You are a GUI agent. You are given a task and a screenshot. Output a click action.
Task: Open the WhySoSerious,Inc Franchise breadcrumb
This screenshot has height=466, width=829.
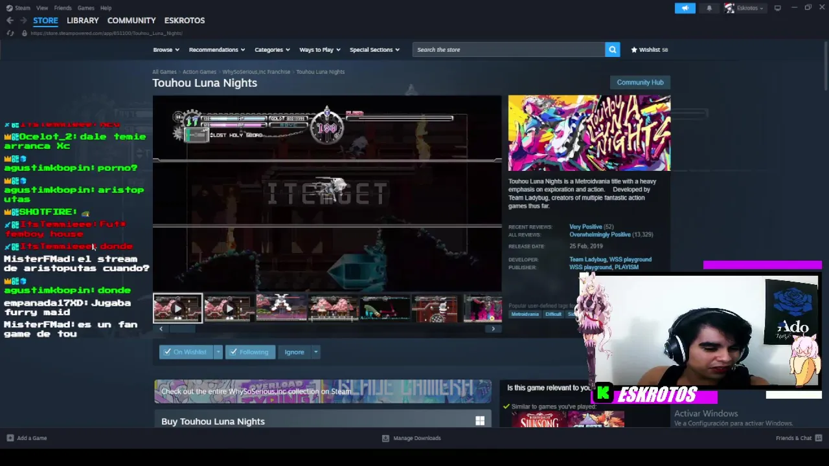256,72
